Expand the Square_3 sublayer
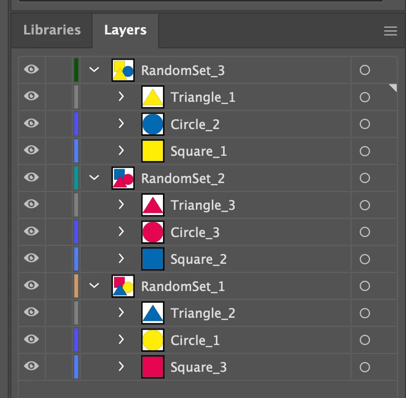This screenshot has width=406, height=398. [121, 367]
